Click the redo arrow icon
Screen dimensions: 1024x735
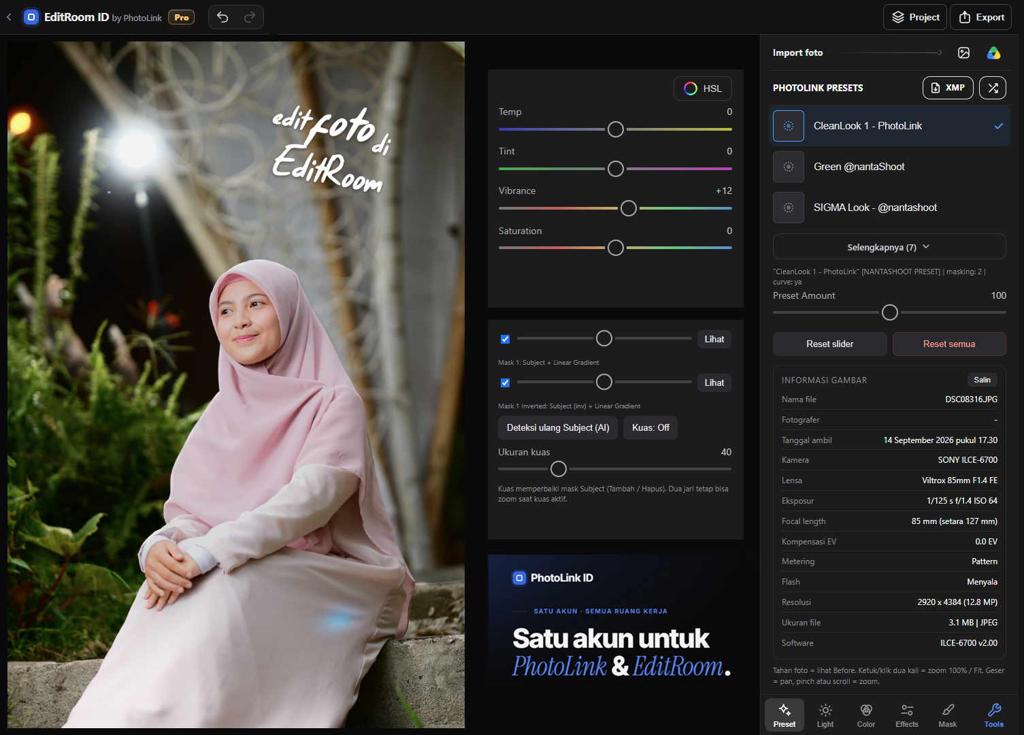click(250, 17)
